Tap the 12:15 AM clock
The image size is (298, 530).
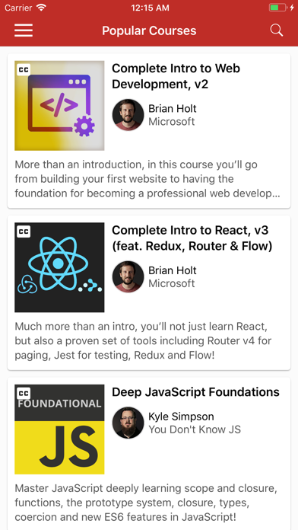(150, 8)
